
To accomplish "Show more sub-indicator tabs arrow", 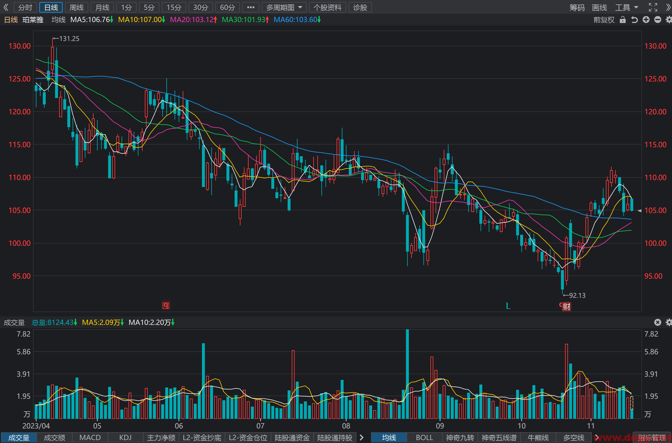I will (362, 437).
